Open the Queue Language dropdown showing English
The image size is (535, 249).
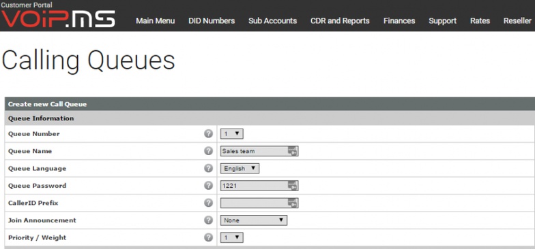240,169
